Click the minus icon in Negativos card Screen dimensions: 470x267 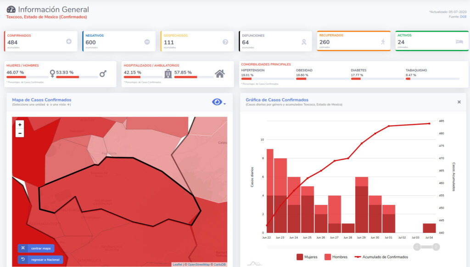click(x=147, y=42)
